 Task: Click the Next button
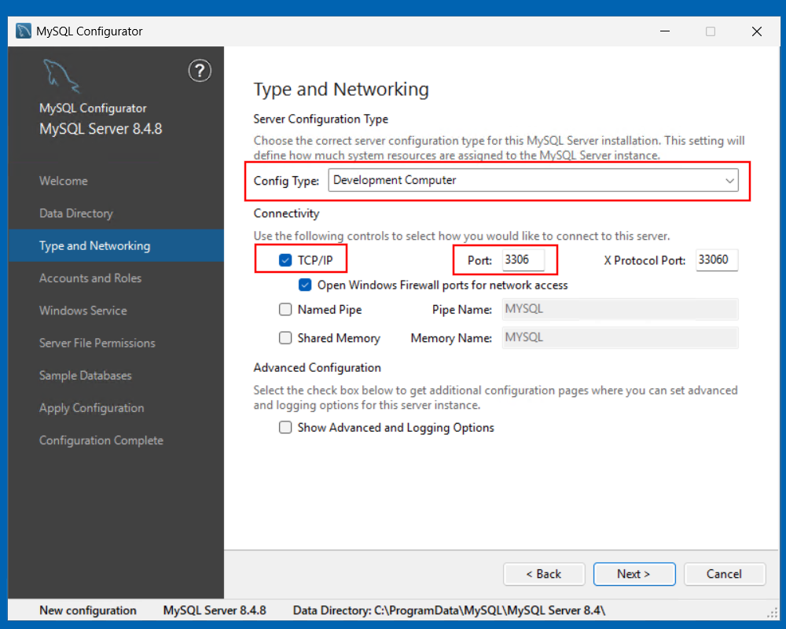[634, 574]
